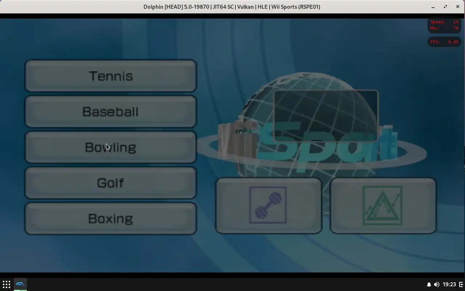Click the Dolphin window title text

click(232, 7)
